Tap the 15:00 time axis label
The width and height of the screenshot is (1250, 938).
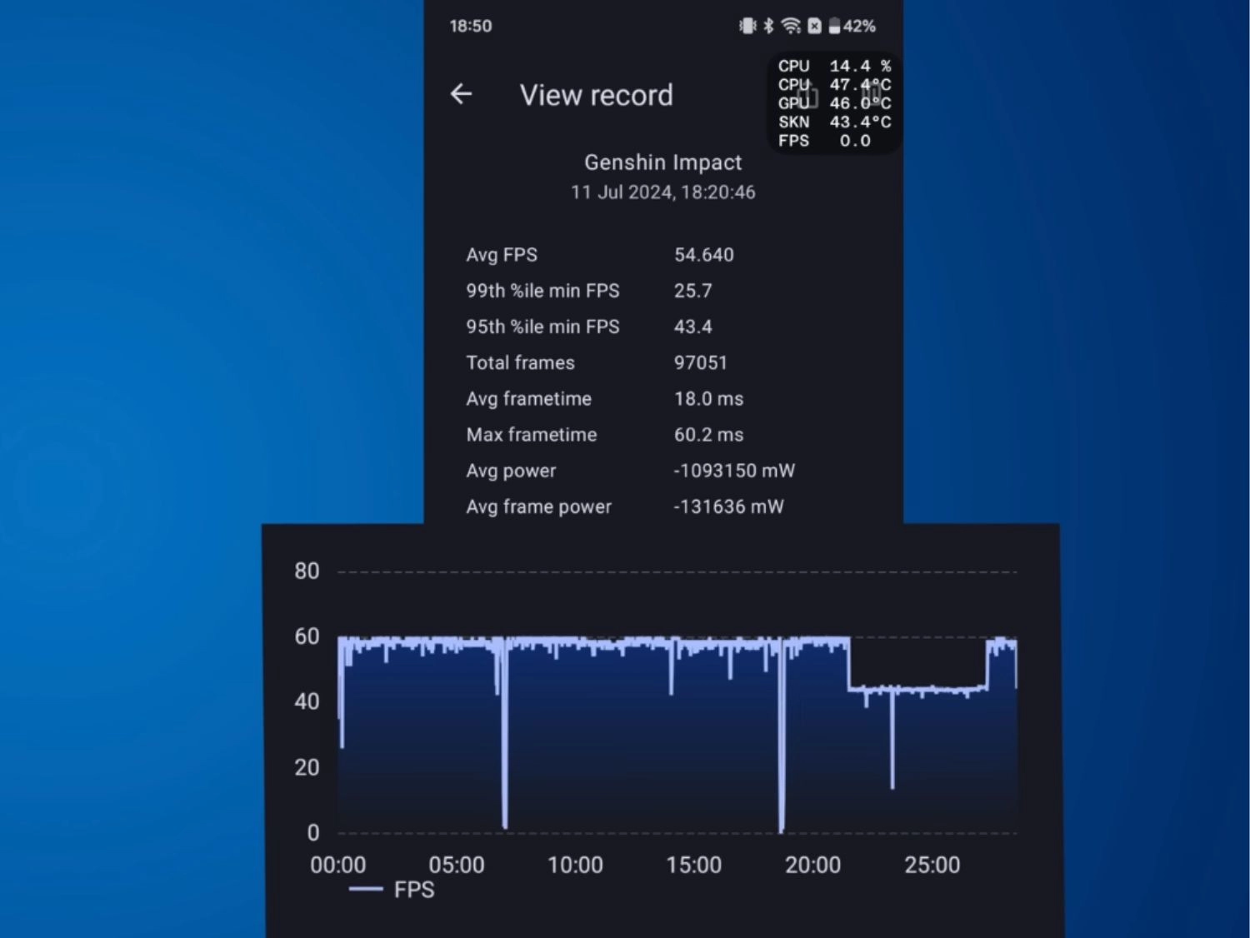[694, 865]
